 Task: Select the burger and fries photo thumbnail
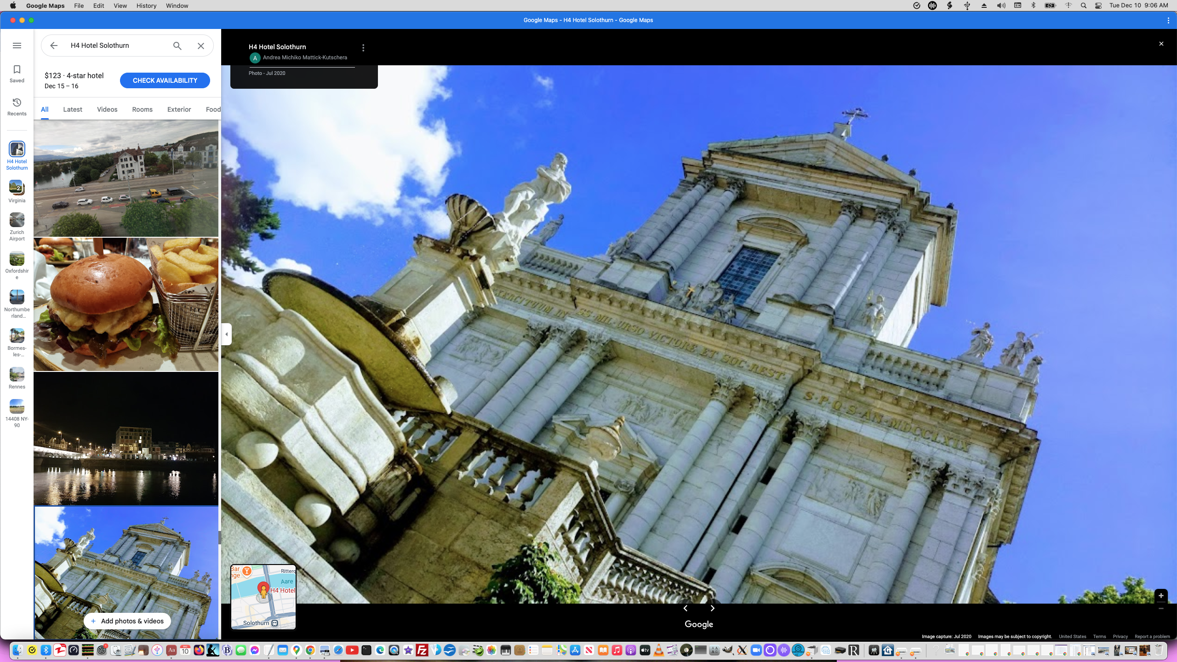point(126,304)
